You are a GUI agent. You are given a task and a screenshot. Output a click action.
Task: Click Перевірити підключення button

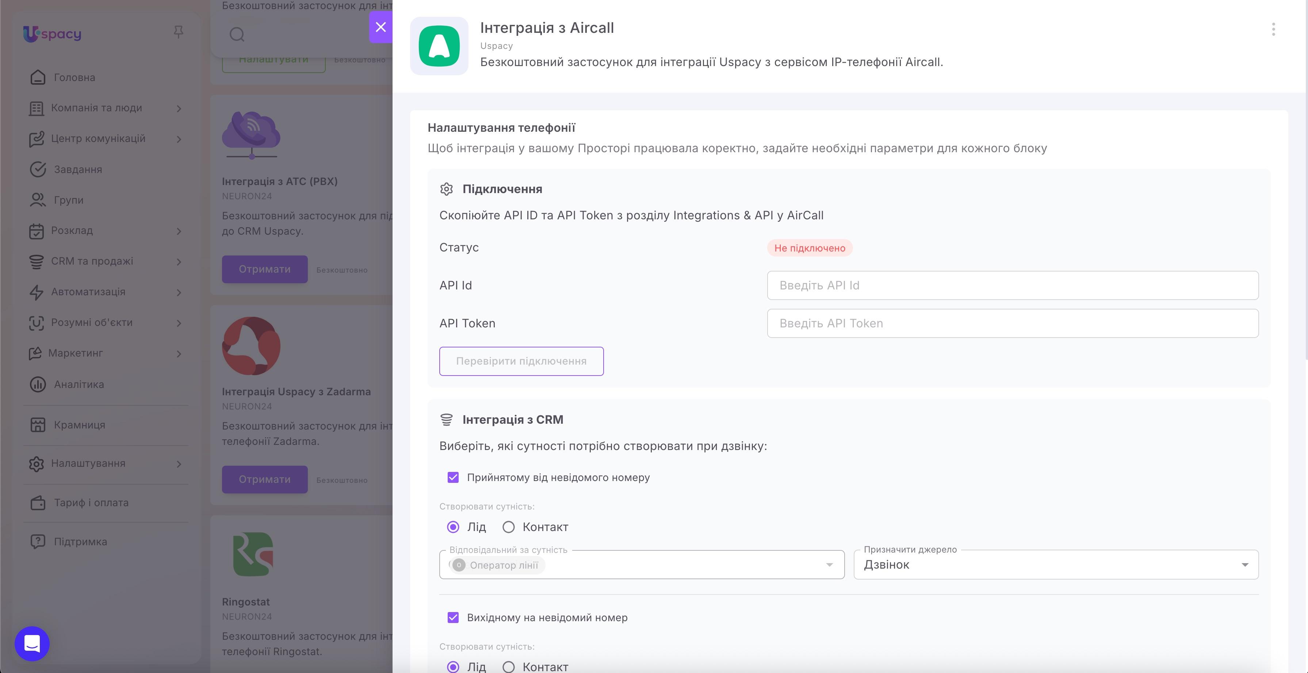click(x=521, y=361)
